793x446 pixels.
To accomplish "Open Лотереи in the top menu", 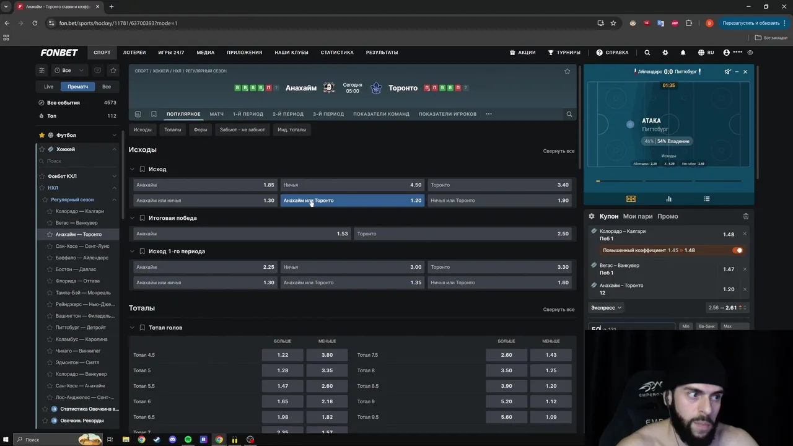I will (x=134, y=53).
